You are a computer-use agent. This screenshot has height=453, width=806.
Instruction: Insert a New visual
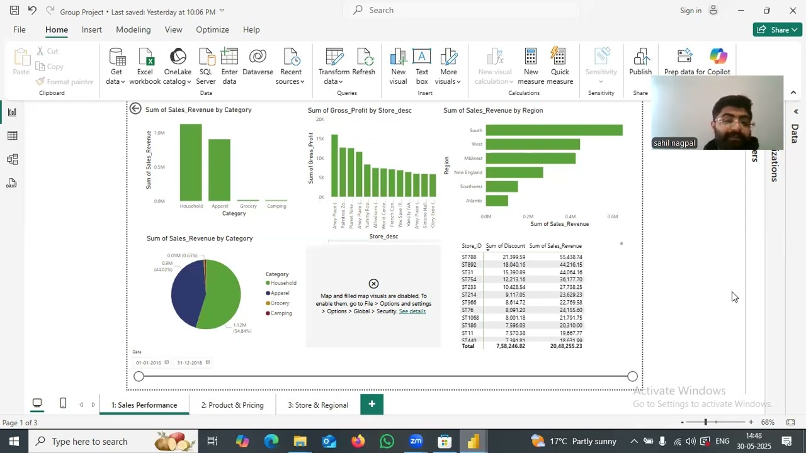pos(398,66)
